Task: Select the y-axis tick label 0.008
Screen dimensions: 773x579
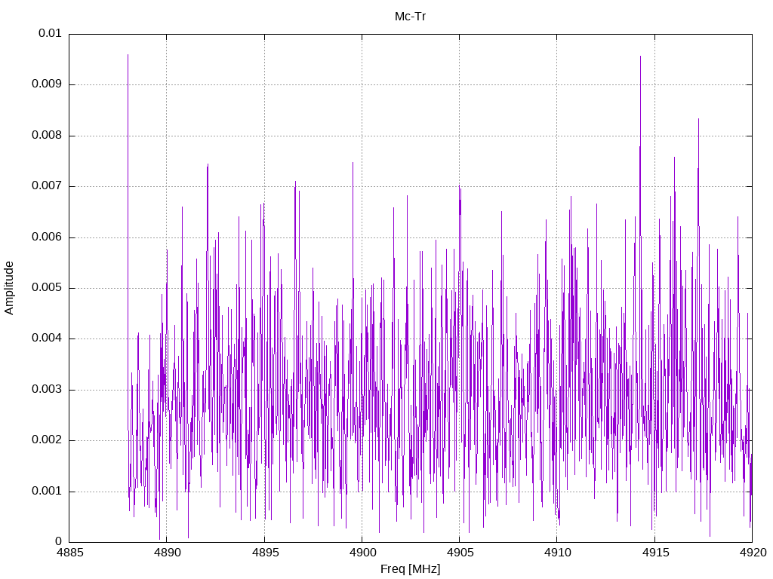Action: click(47, 136)
